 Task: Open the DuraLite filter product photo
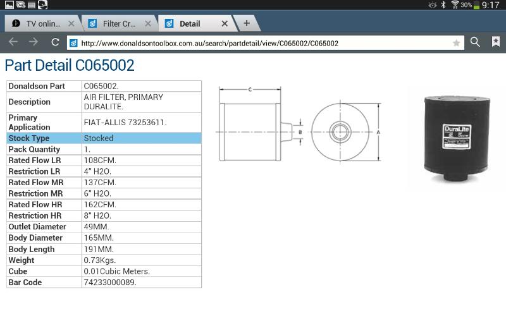457,137
